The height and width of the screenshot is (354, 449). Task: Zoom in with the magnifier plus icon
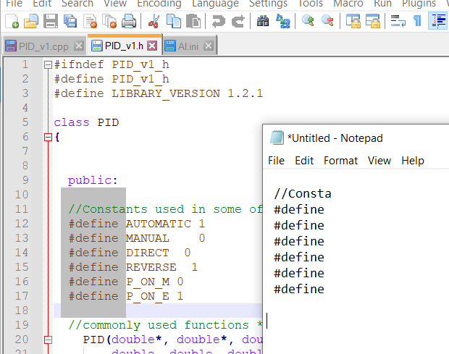pos(308,22)
